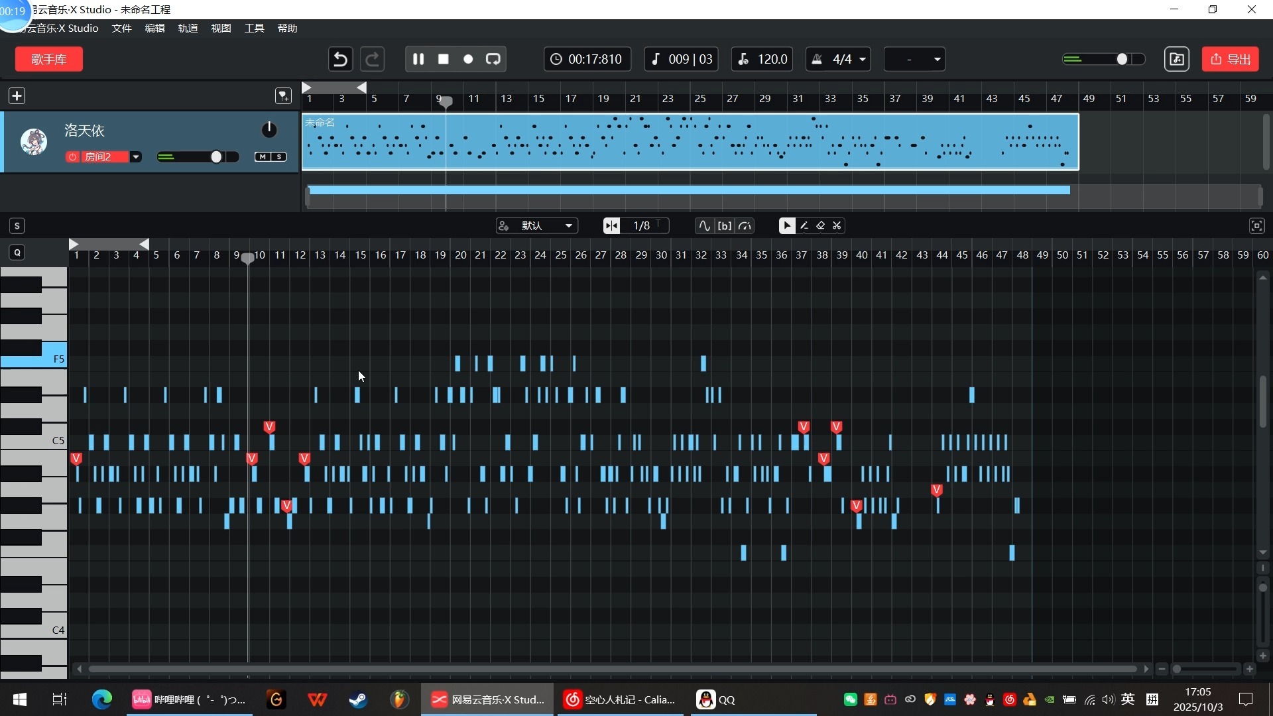Viewport: 1273px width, 716px height.
Task: Open the pitch curve editor
Action: 704,225
